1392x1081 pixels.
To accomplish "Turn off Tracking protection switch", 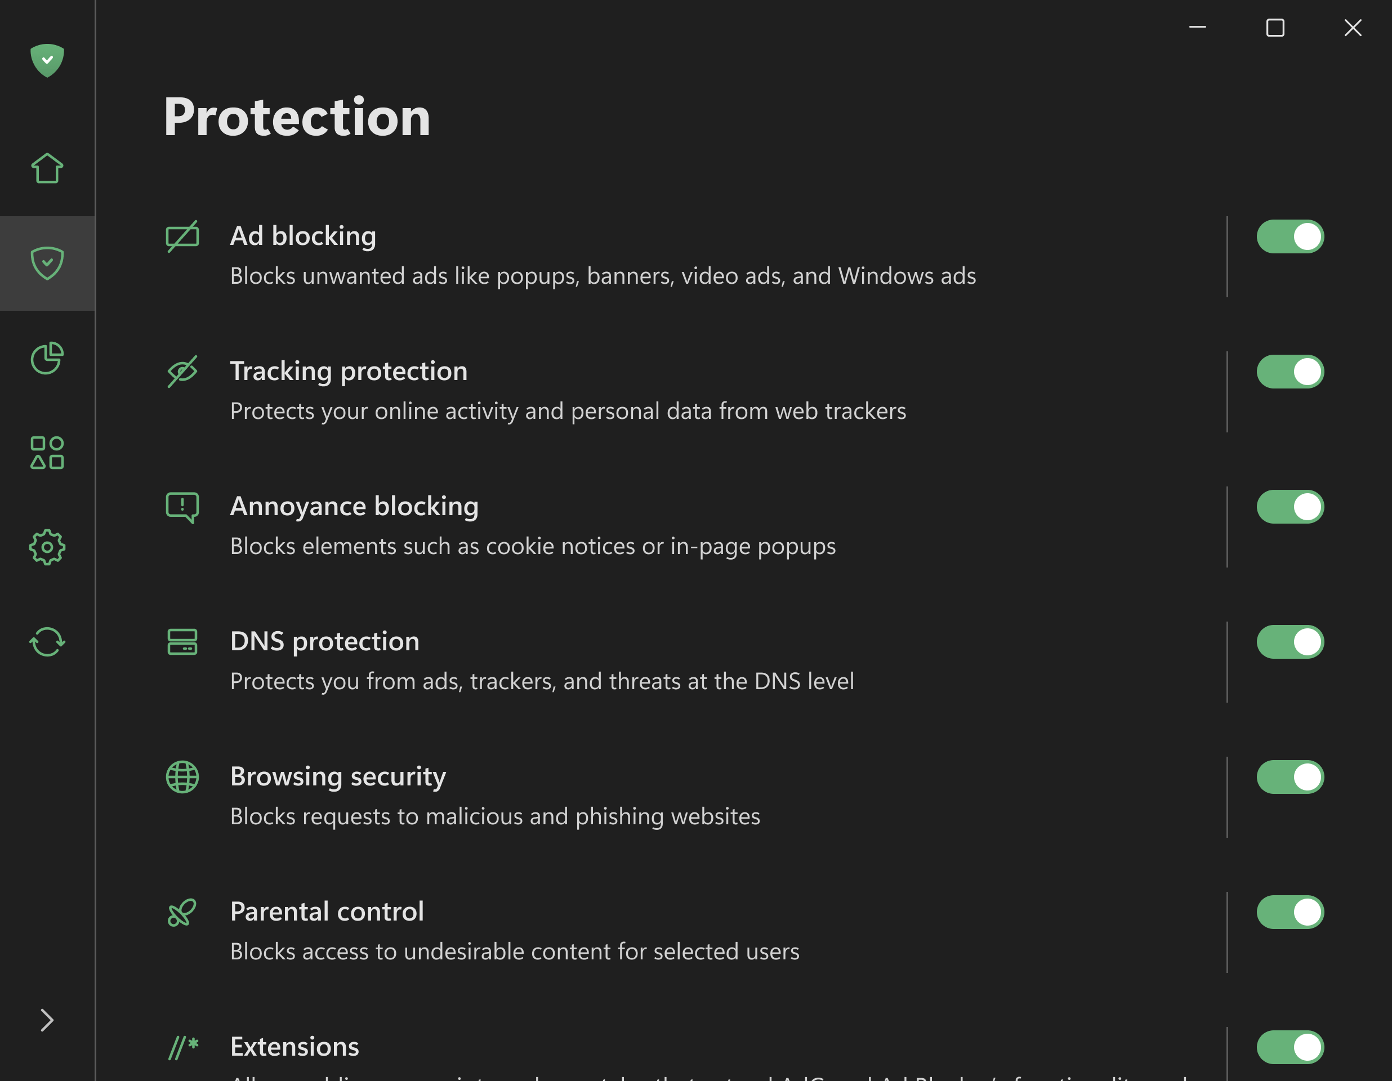I will (1290, 372).
